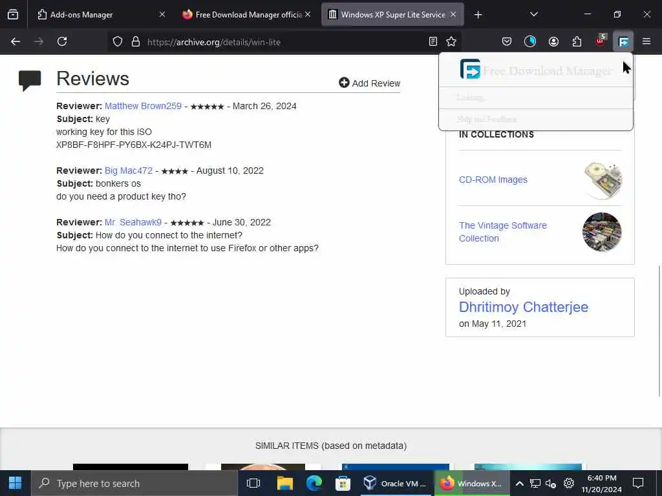Switch to the Add-ons Manager tab
Screen dimensions: 662x496
tap(98, 15)
